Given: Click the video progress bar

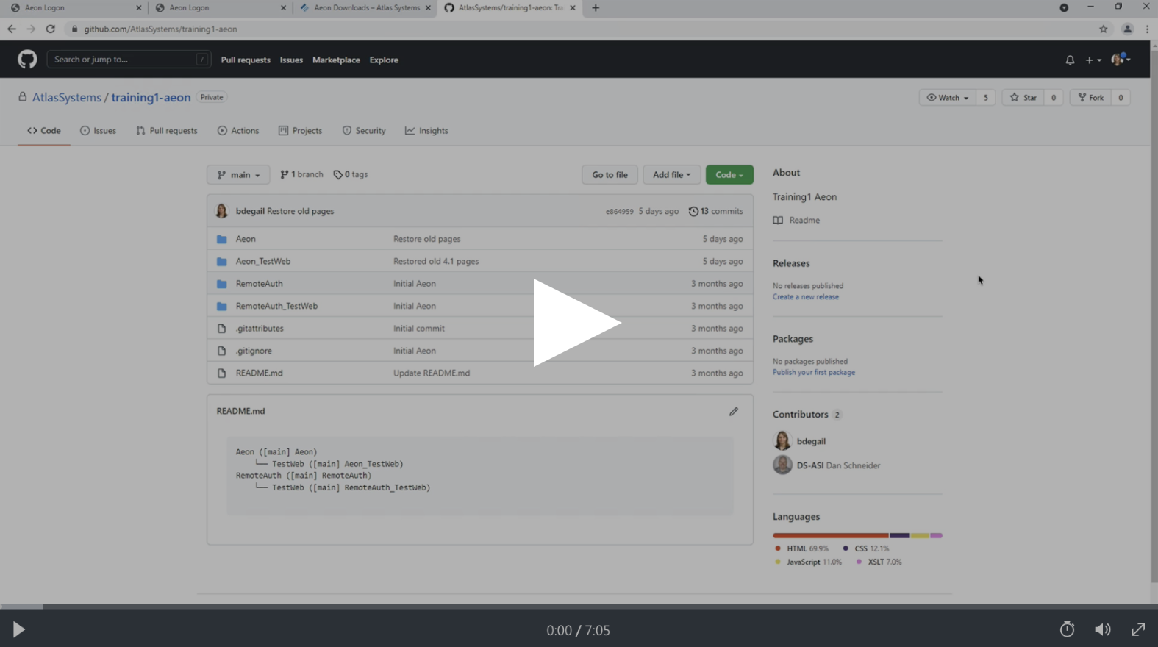Looking at the screenshot, I should tap(579, 607).
